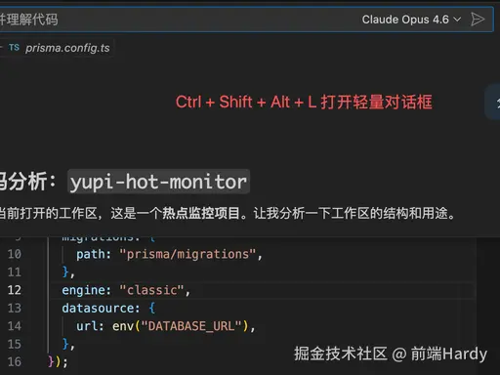
Task: Click the datasource: { code line
Action: 108,308
